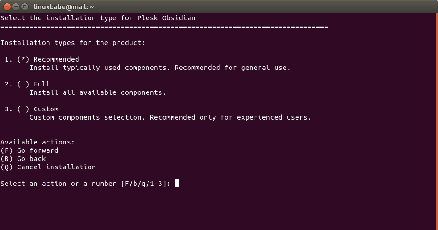Click the equals-sign separator line
The image size is (438, 230).
[x=164, y=27]
